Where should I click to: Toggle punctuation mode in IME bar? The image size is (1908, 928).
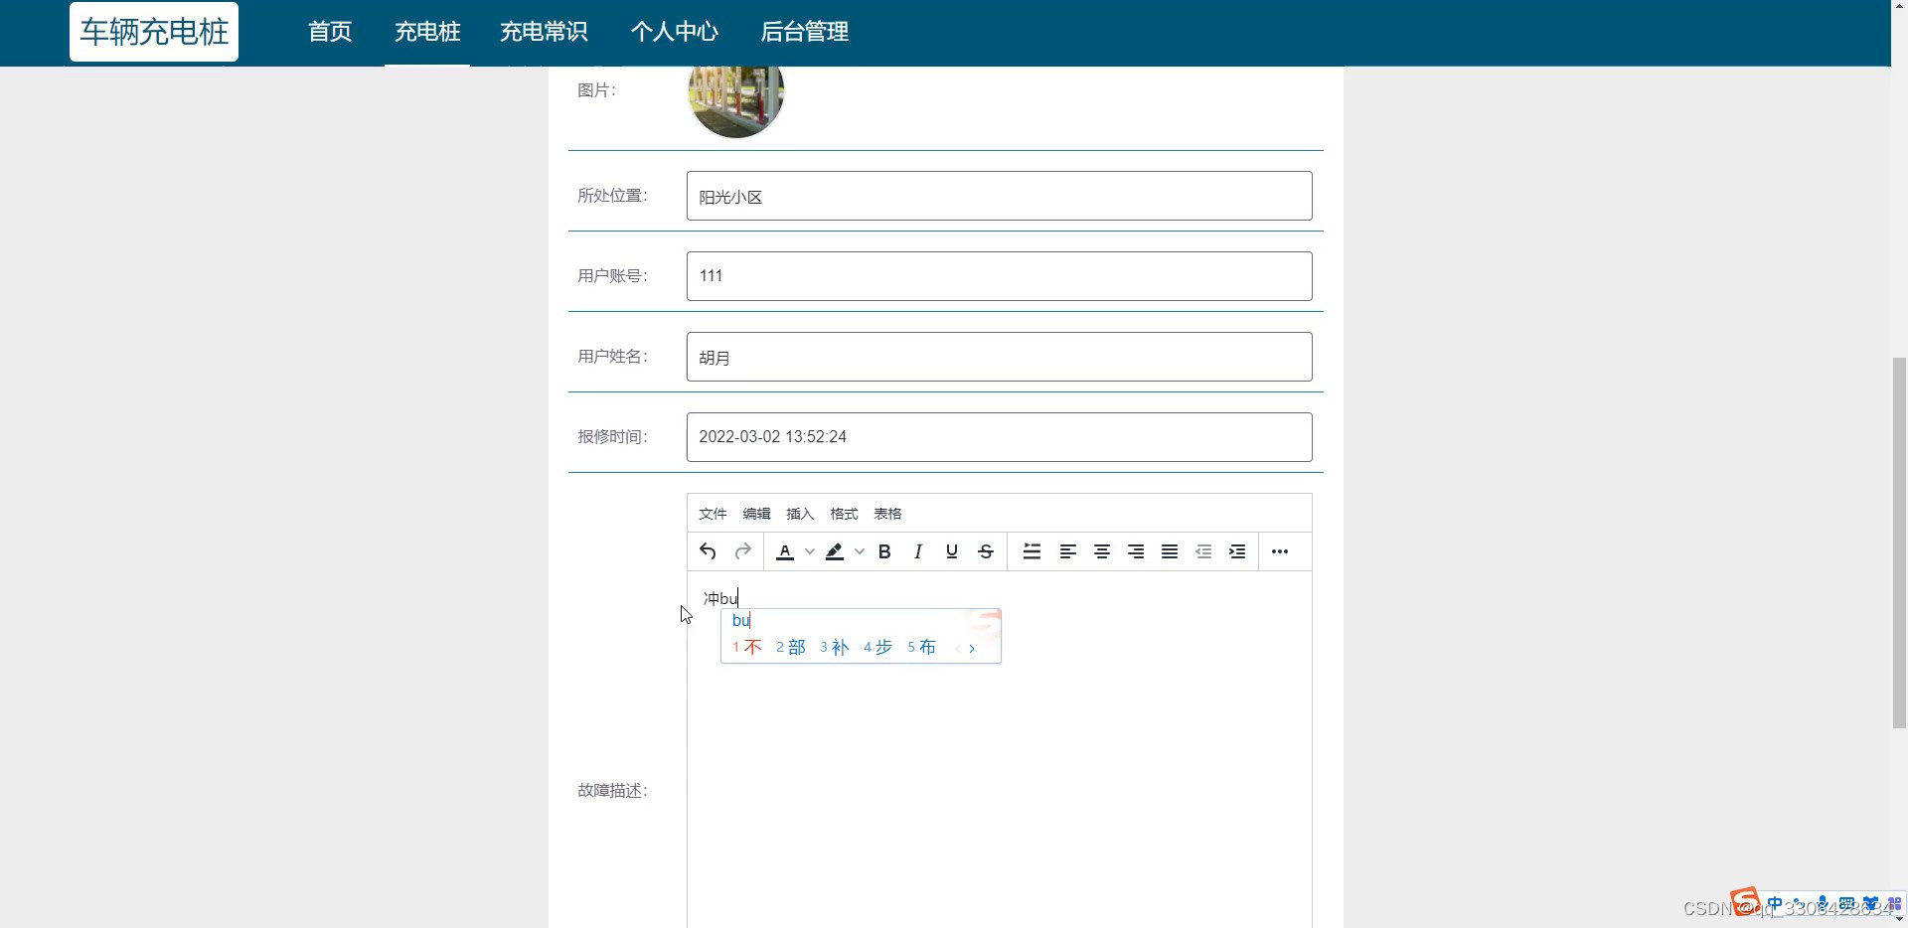[1799, 904]
